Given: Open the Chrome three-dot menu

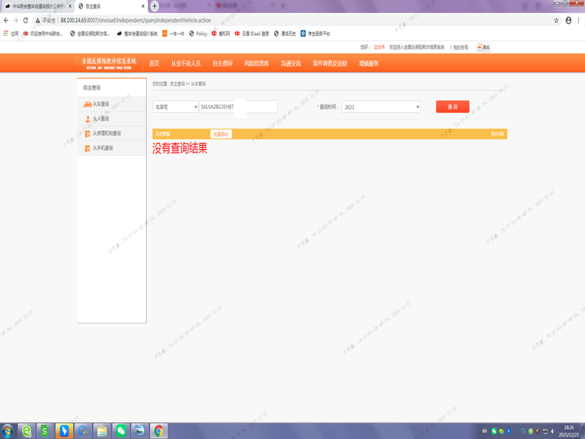Looking at the screenshot, I should coord(578,20).
